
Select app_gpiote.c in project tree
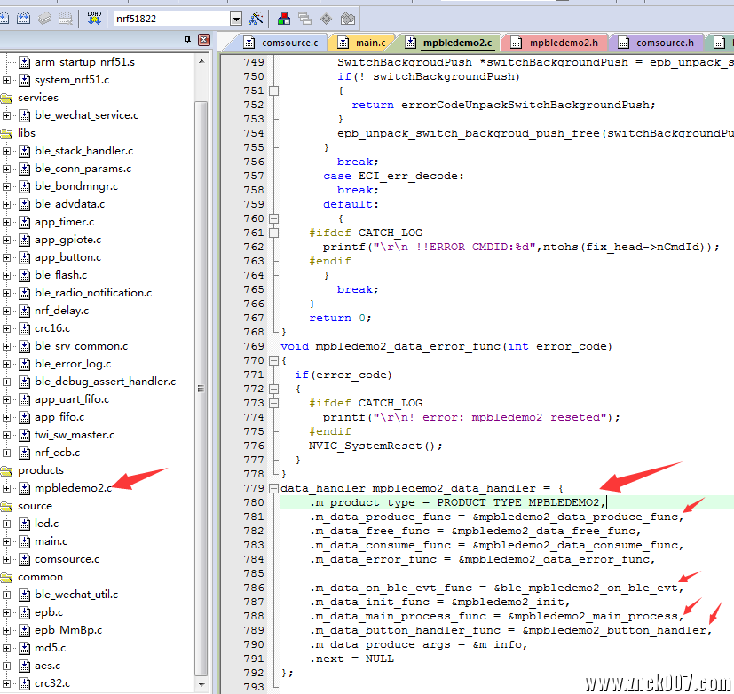tap(67, 241)
